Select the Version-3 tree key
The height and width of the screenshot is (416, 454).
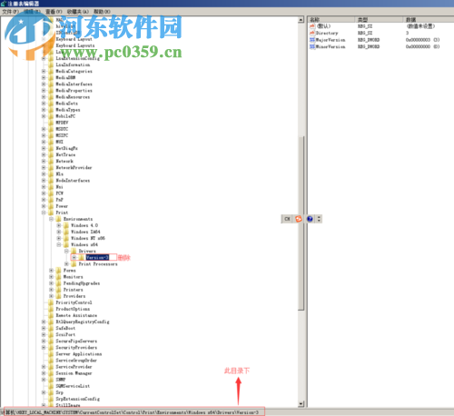(97, 258)
